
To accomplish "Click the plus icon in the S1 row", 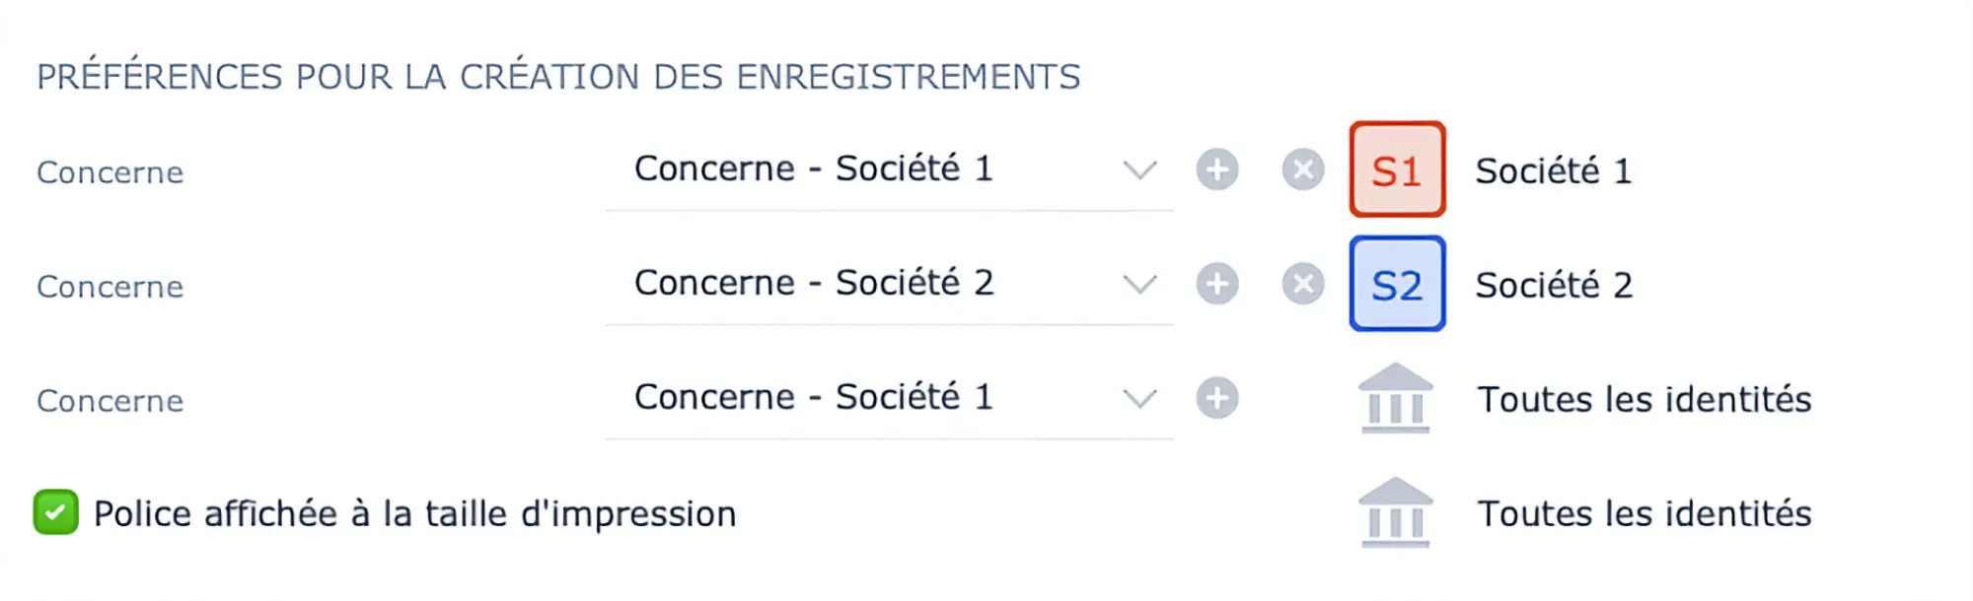I will pos(1217,169).
